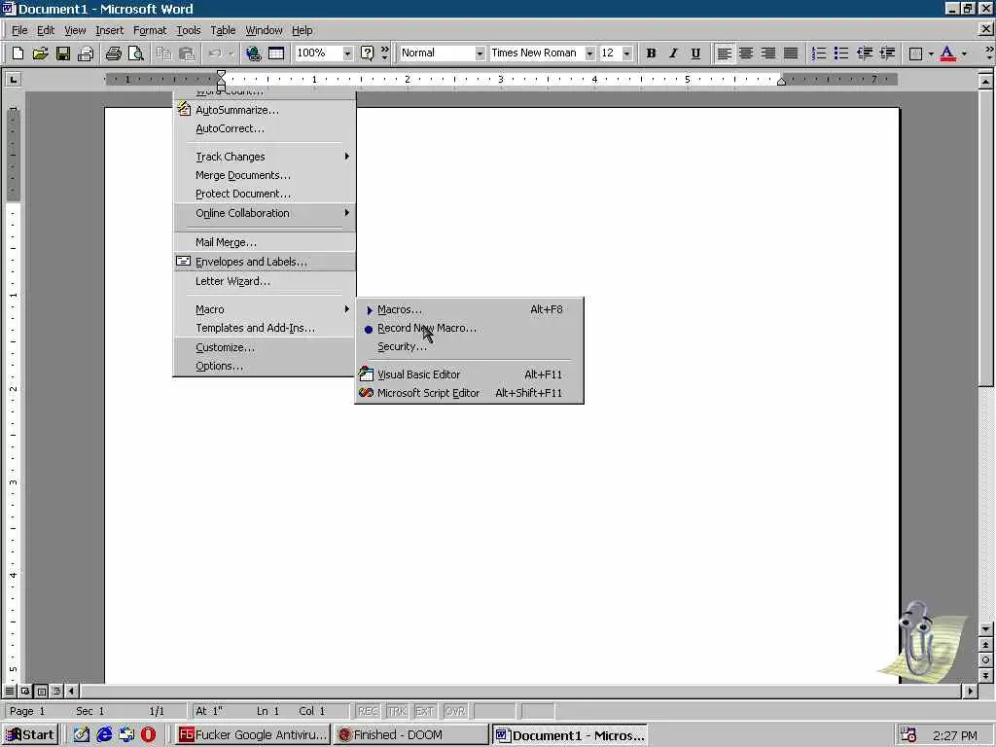The height and width of the screenshot is (747, 996).
Task: Switch to Outline View icon
Action: coord(57,692)
